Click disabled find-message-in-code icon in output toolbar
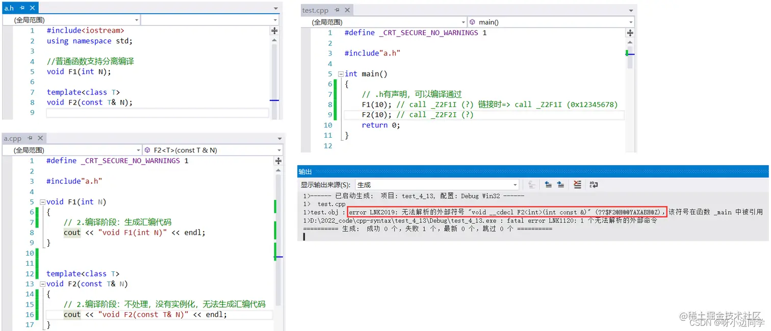The image size is (771, 331). 531,185
